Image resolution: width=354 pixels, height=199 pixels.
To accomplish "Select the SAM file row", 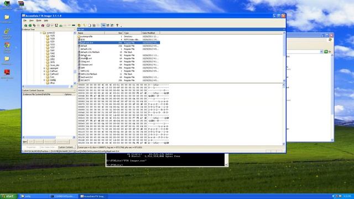I will (x=118, y=67).
